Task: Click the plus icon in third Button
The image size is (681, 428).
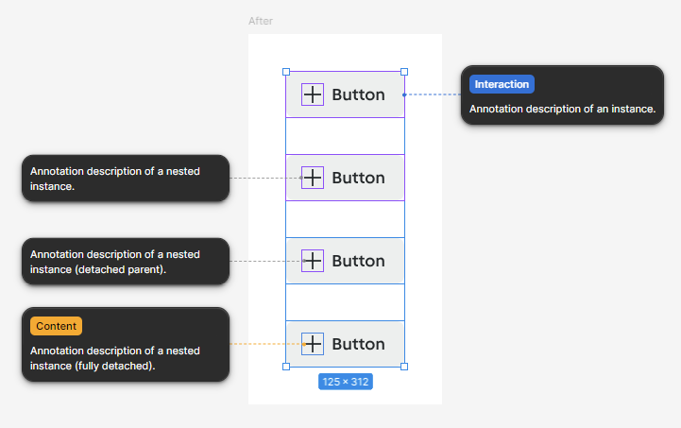Action: point(313,261)
